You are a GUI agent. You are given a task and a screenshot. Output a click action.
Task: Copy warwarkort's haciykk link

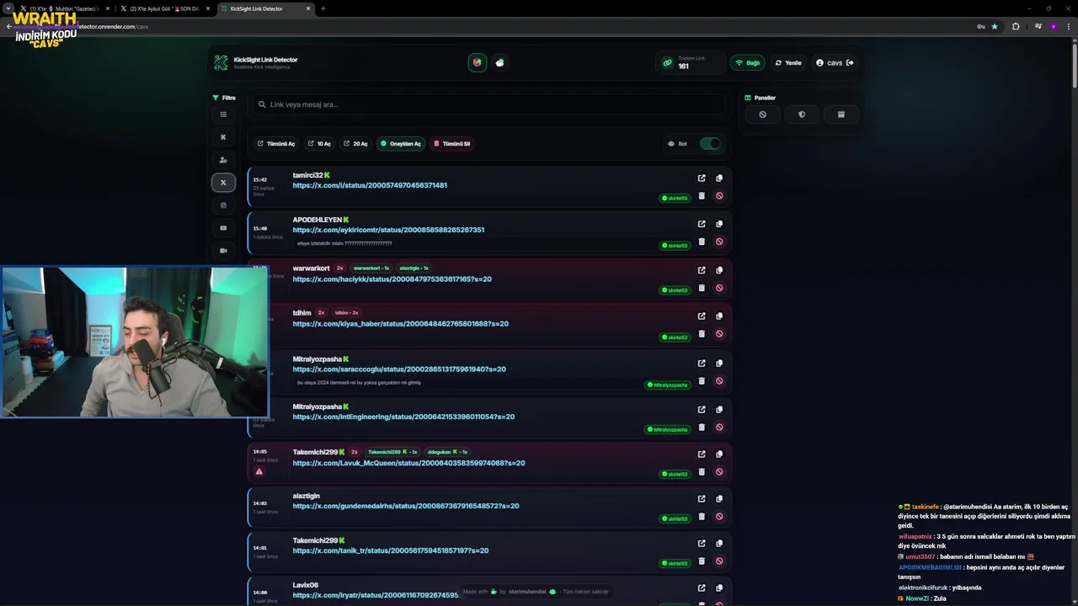coord(719,270)
